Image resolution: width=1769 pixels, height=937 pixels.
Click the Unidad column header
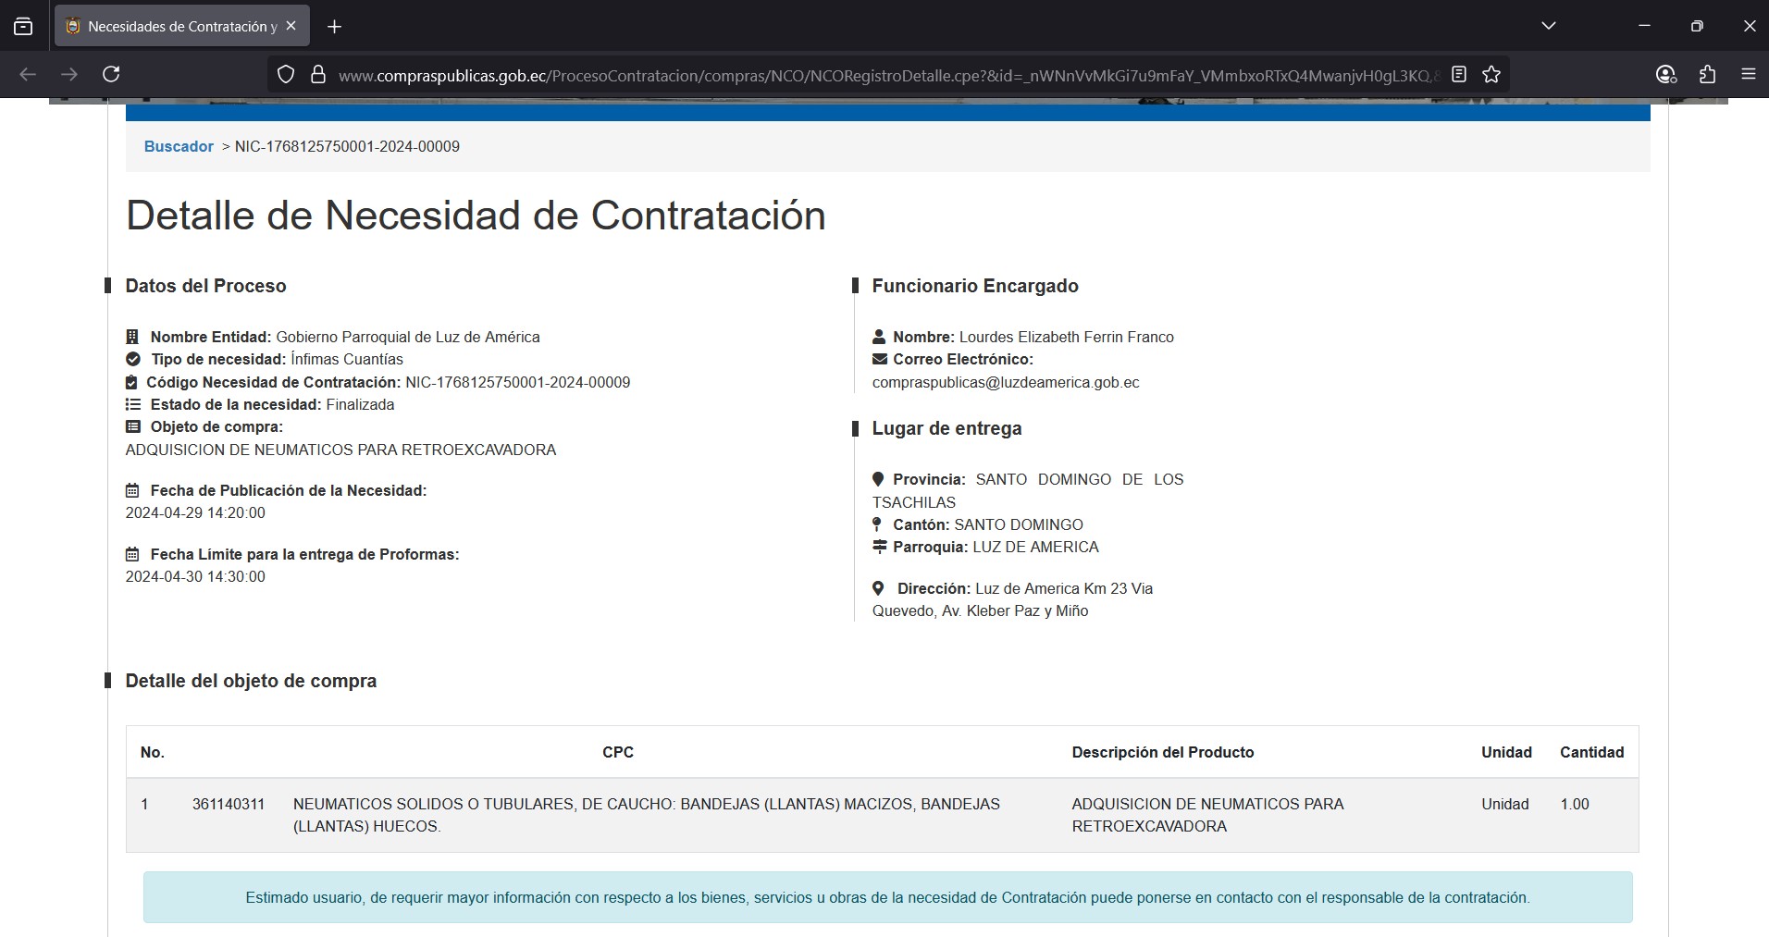coord(1506,752)
